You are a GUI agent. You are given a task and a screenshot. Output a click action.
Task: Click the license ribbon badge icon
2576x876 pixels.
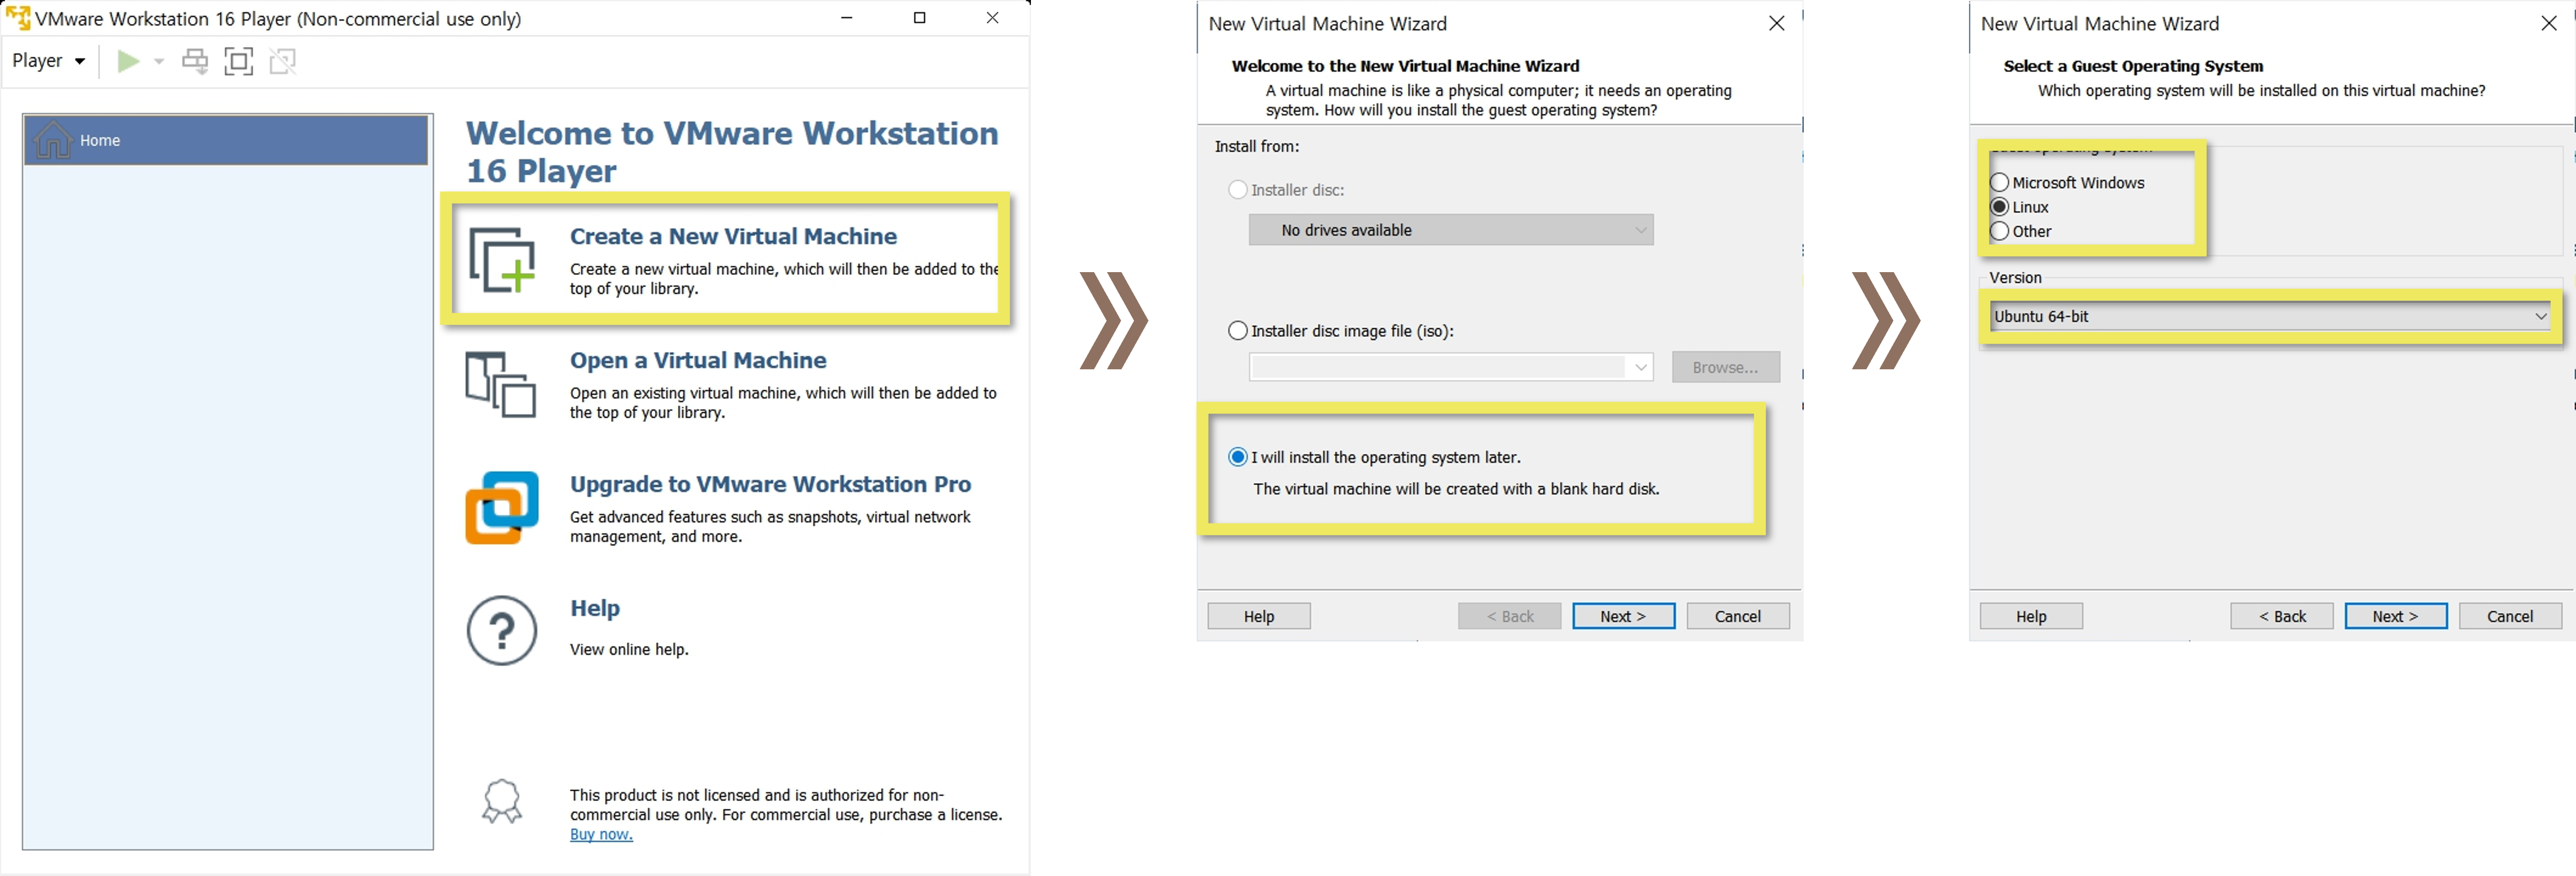coord(502,801)
